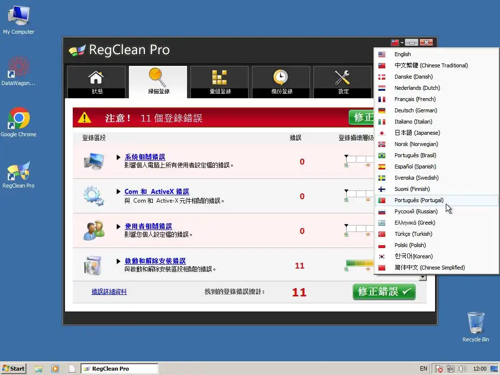Click the users icon for user errors
Viewport: 500px width, 375px height.
pos(94,230)
